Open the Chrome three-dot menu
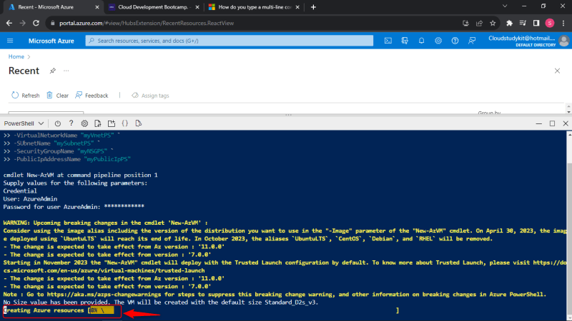 click(563, 23)
